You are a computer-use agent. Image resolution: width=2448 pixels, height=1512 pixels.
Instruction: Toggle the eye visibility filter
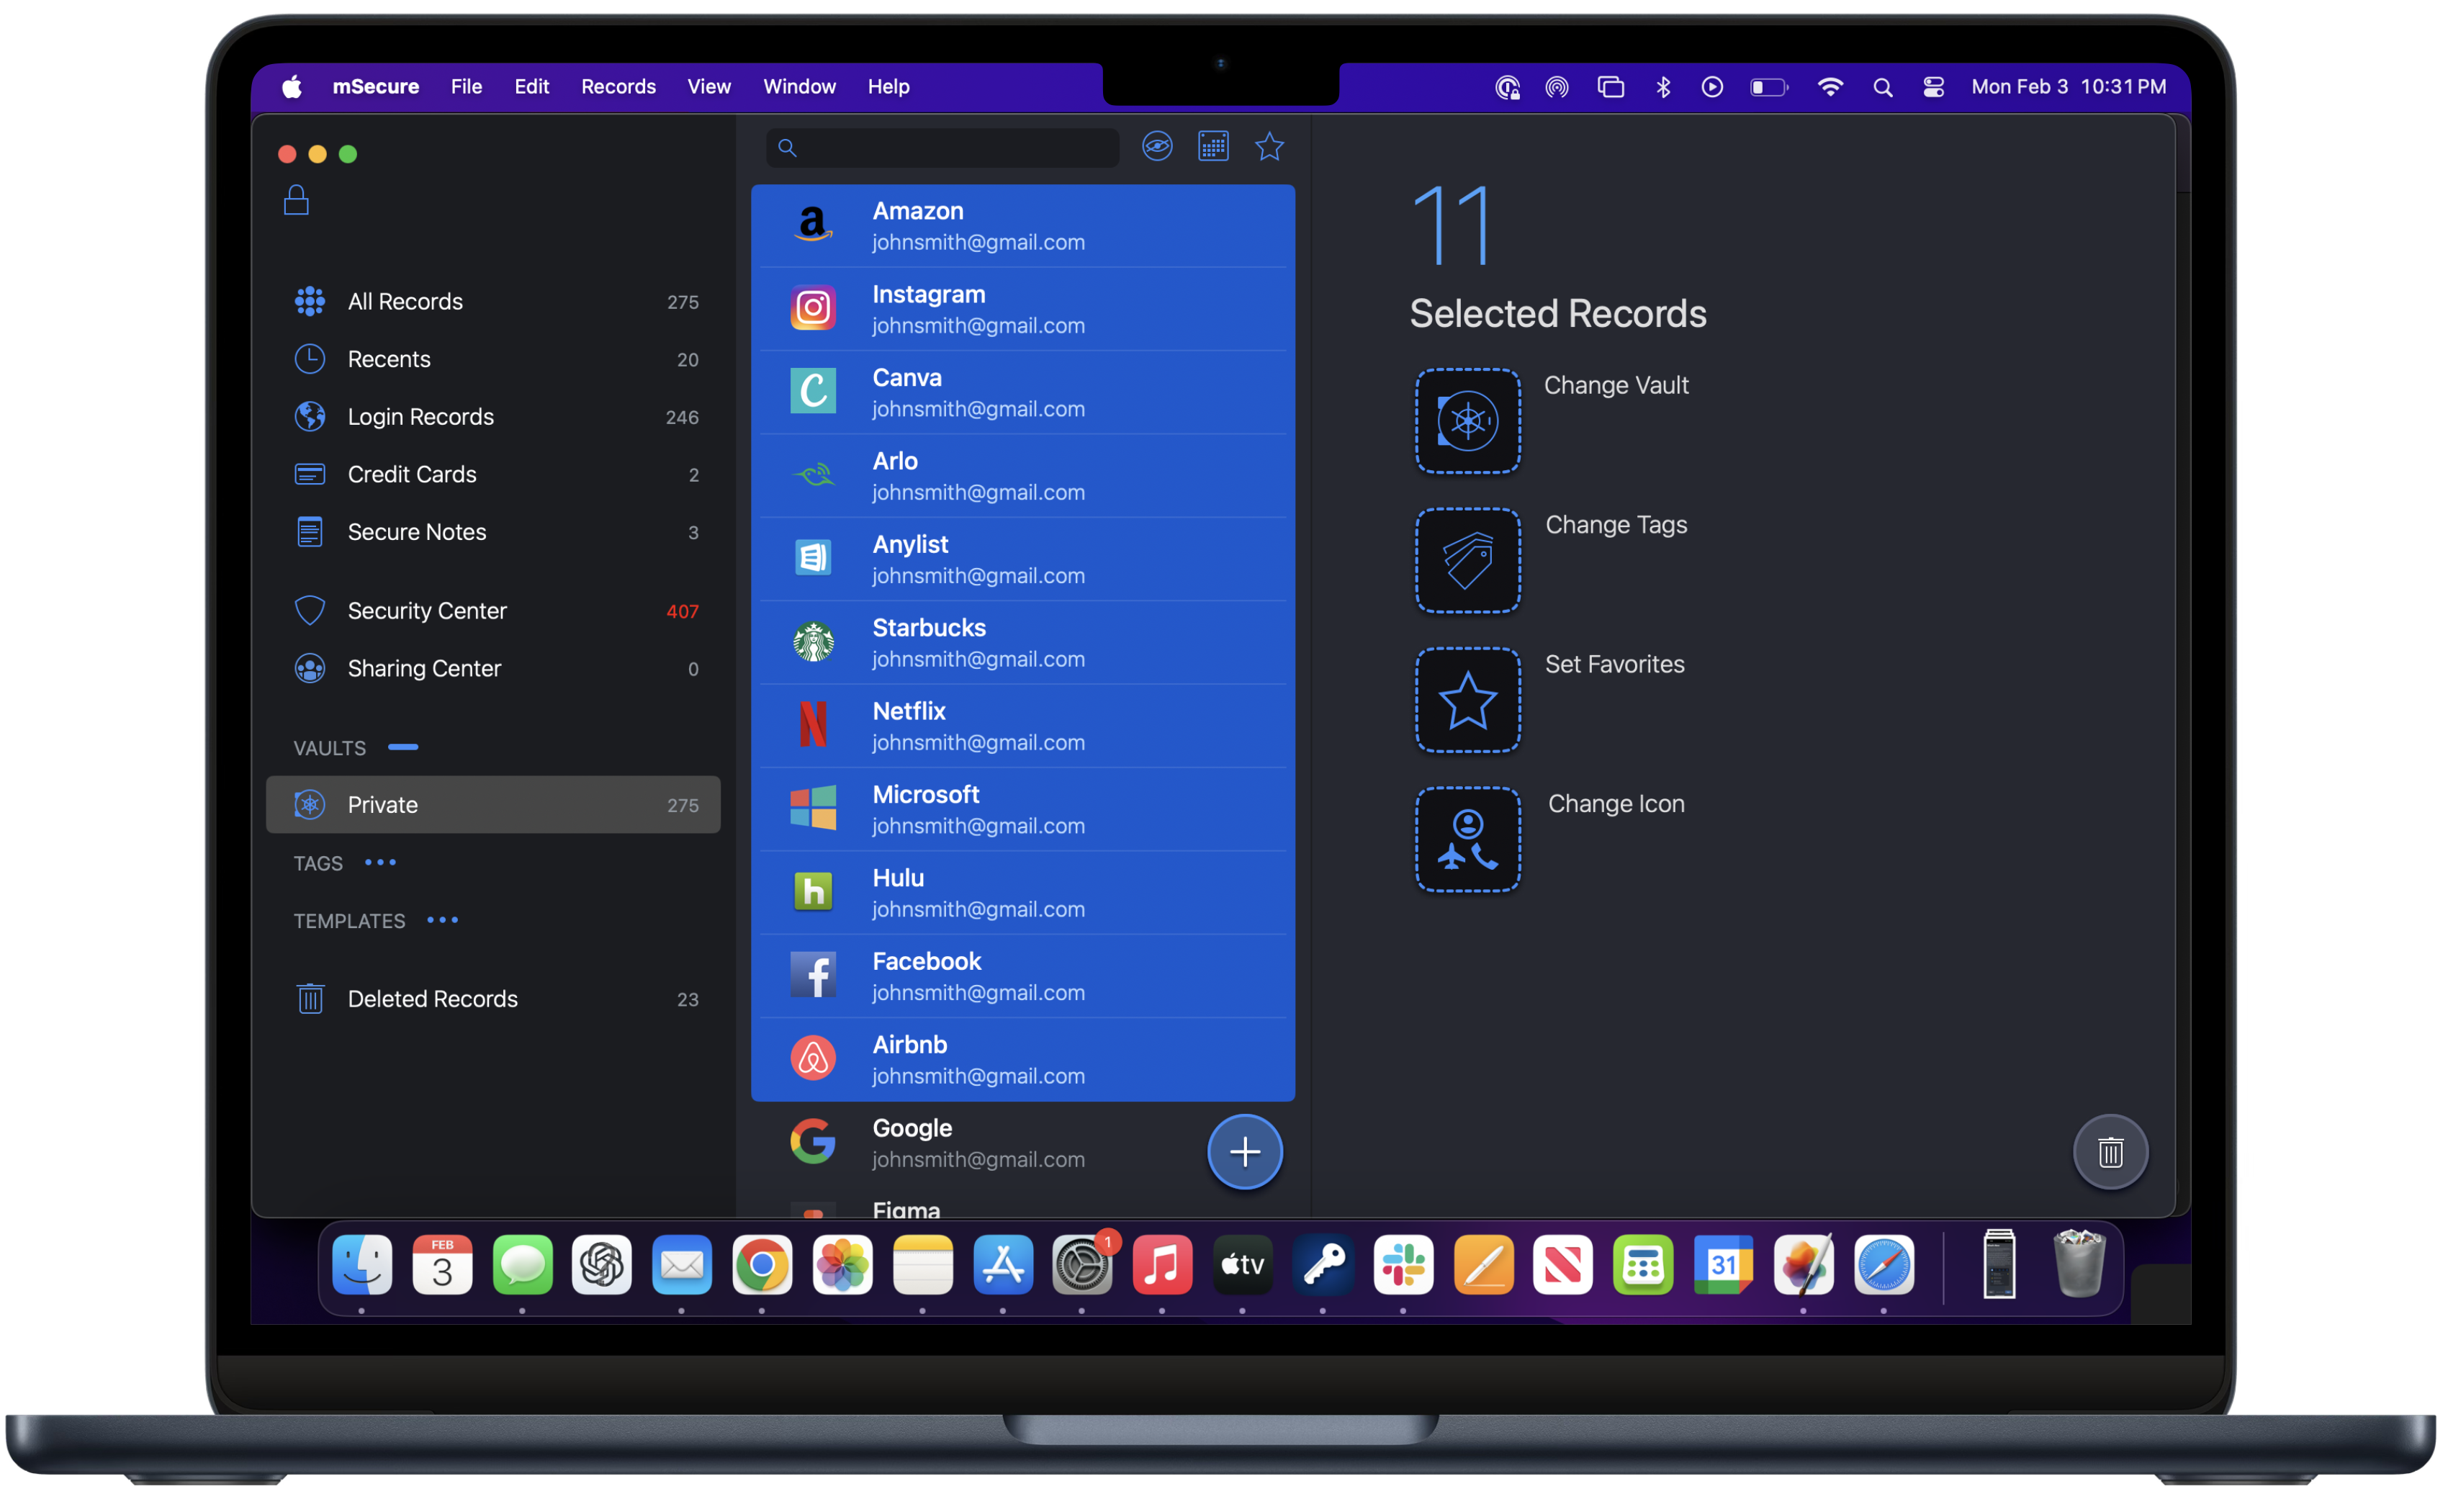[1157, 147]
